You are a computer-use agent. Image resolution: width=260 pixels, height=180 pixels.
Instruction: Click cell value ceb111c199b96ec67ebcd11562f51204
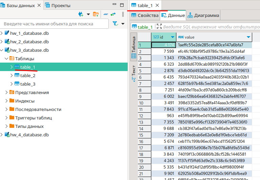point(214,141)
